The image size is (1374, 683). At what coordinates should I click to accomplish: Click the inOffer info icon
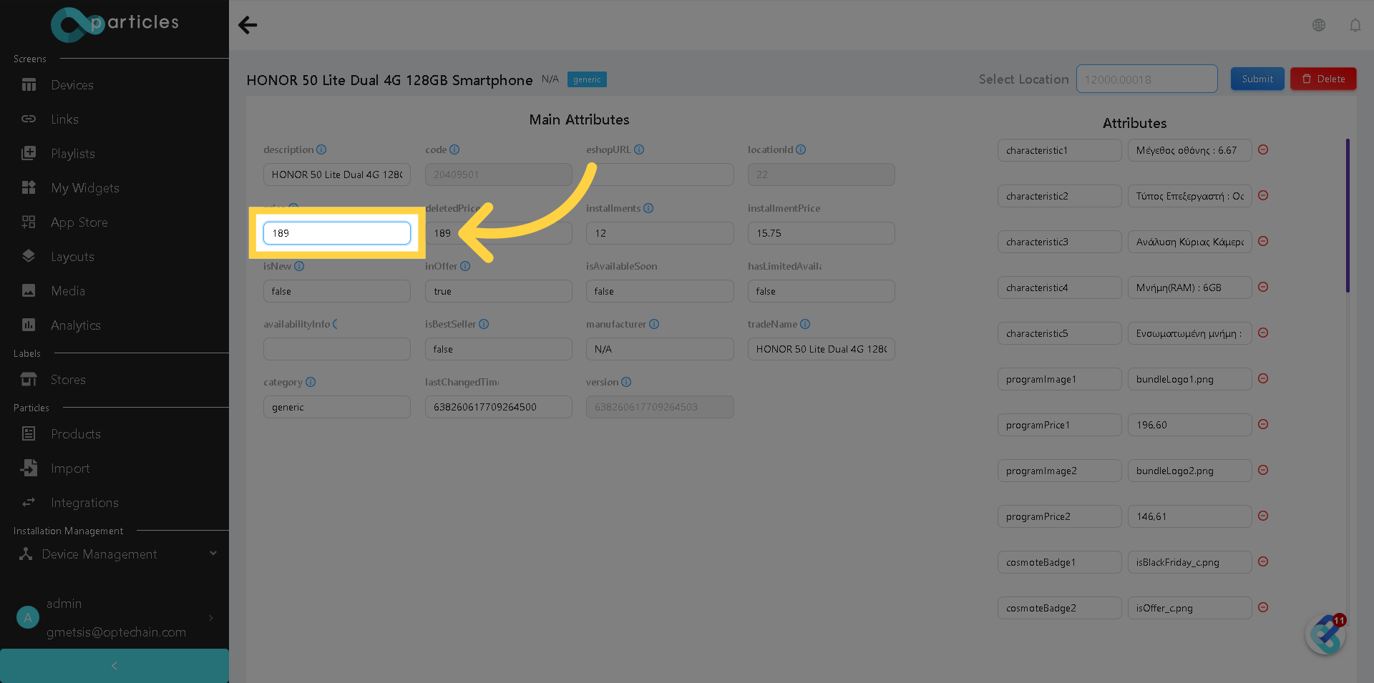coord(465,266)
